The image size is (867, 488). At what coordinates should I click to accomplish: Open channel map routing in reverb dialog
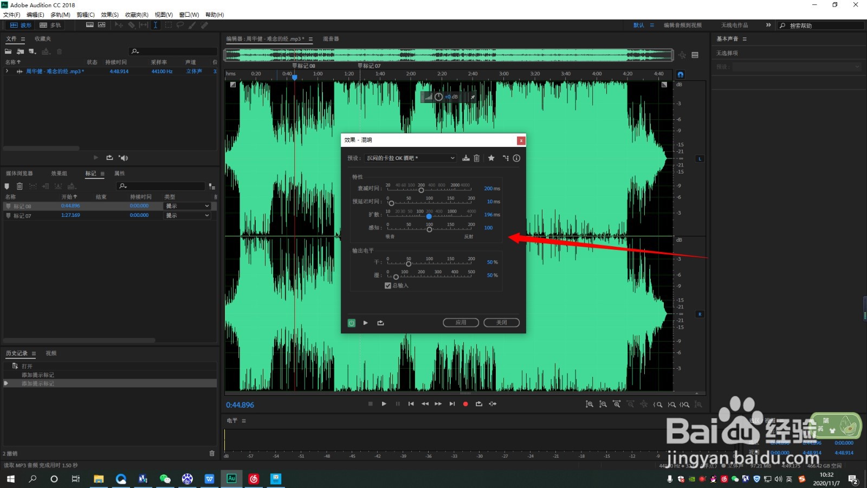[x=506, y=158]
